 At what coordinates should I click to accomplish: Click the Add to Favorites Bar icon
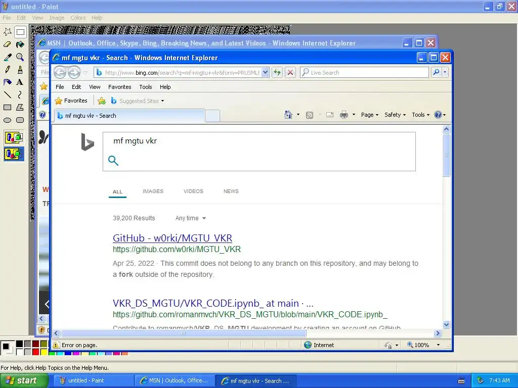click(102, 101)
